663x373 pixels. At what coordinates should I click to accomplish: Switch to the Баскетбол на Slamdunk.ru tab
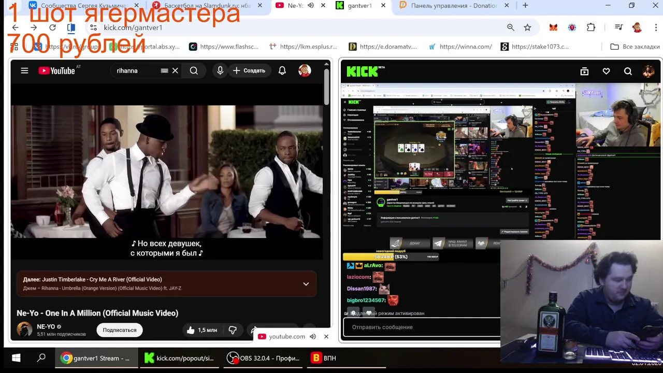click(207, 5)
